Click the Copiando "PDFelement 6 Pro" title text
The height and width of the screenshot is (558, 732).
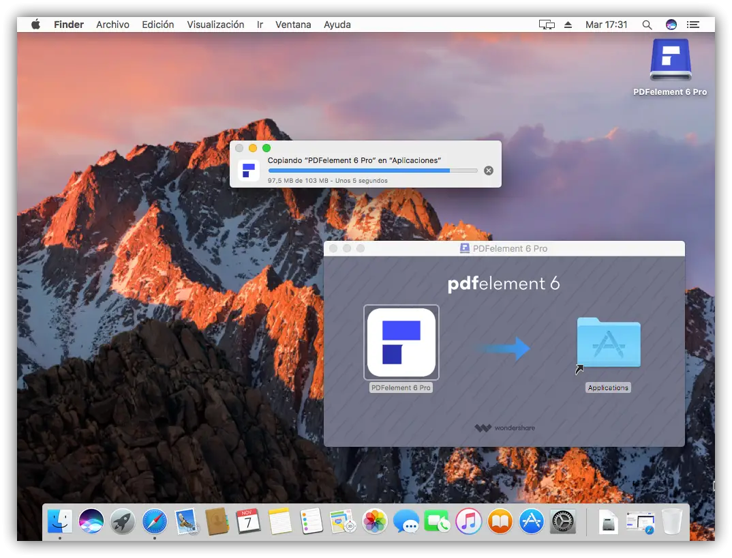point(354,160)
